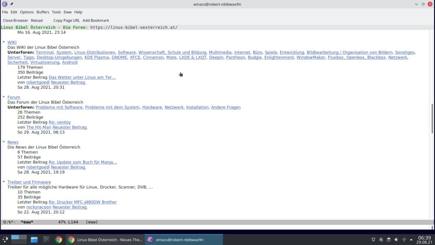Open the Edit menu
Image resolution: width=435 pixels, height=245 pixels.
point(14,12)
